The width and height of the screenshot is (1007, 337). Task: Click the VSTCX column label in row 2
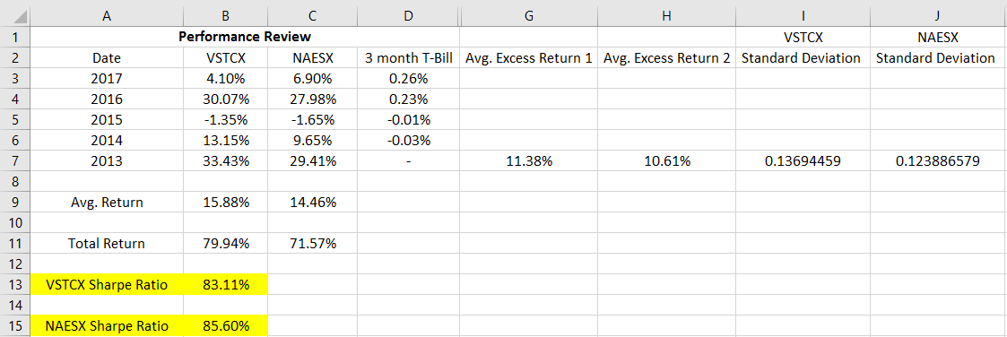click(225, 57)
